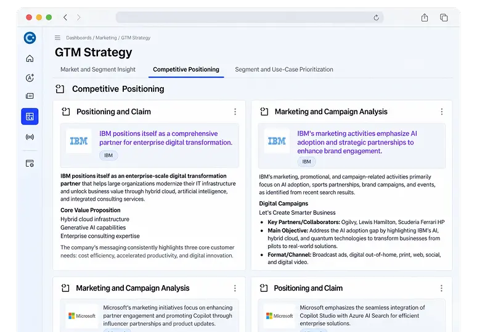Image resolution: width=477 pixels, height=332 pixels.
Task: Click the 'Enterprise consulting expertise' line
Action: 100,236
